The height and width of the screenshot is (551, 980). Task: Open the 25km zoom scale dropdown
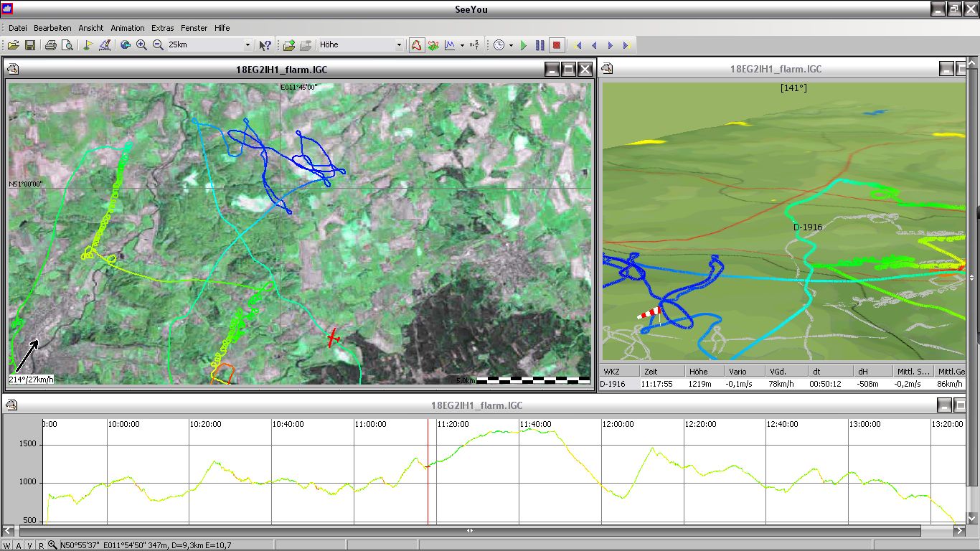coord(248,45)
